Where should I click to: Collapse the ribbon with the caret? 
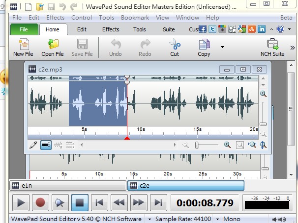271,29
